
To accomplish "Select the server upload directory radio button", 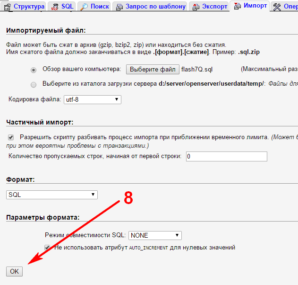I will [x=34, y=85].
